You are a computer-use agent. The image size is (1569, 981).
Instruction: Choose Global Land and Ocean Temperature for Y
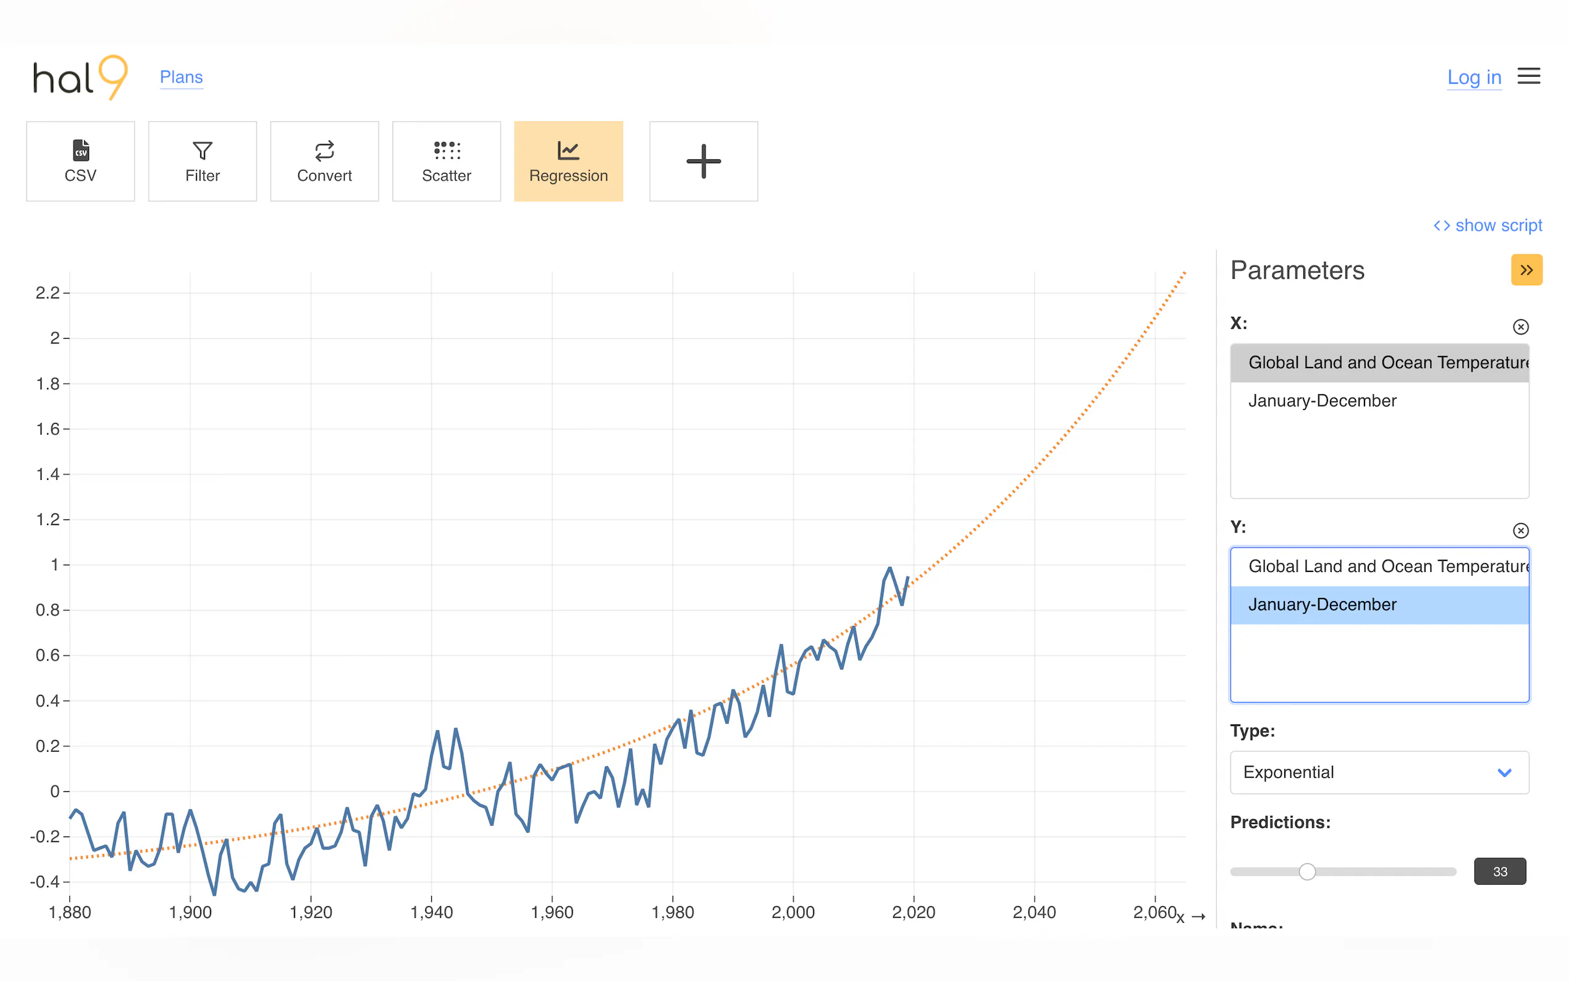1378,566
